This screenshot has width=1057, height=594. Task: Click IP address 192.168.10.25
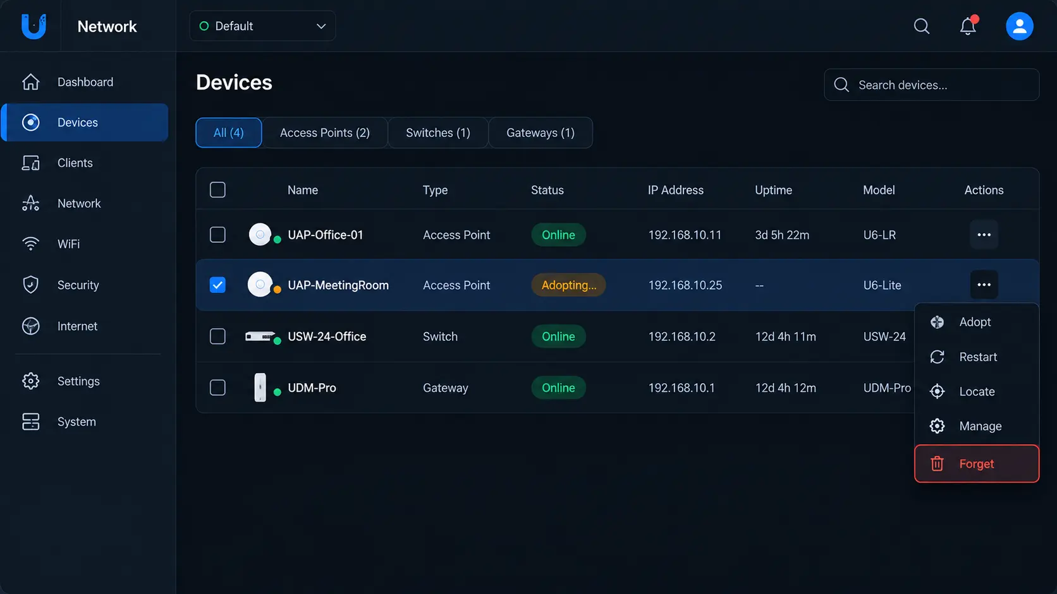click(685, 285)
